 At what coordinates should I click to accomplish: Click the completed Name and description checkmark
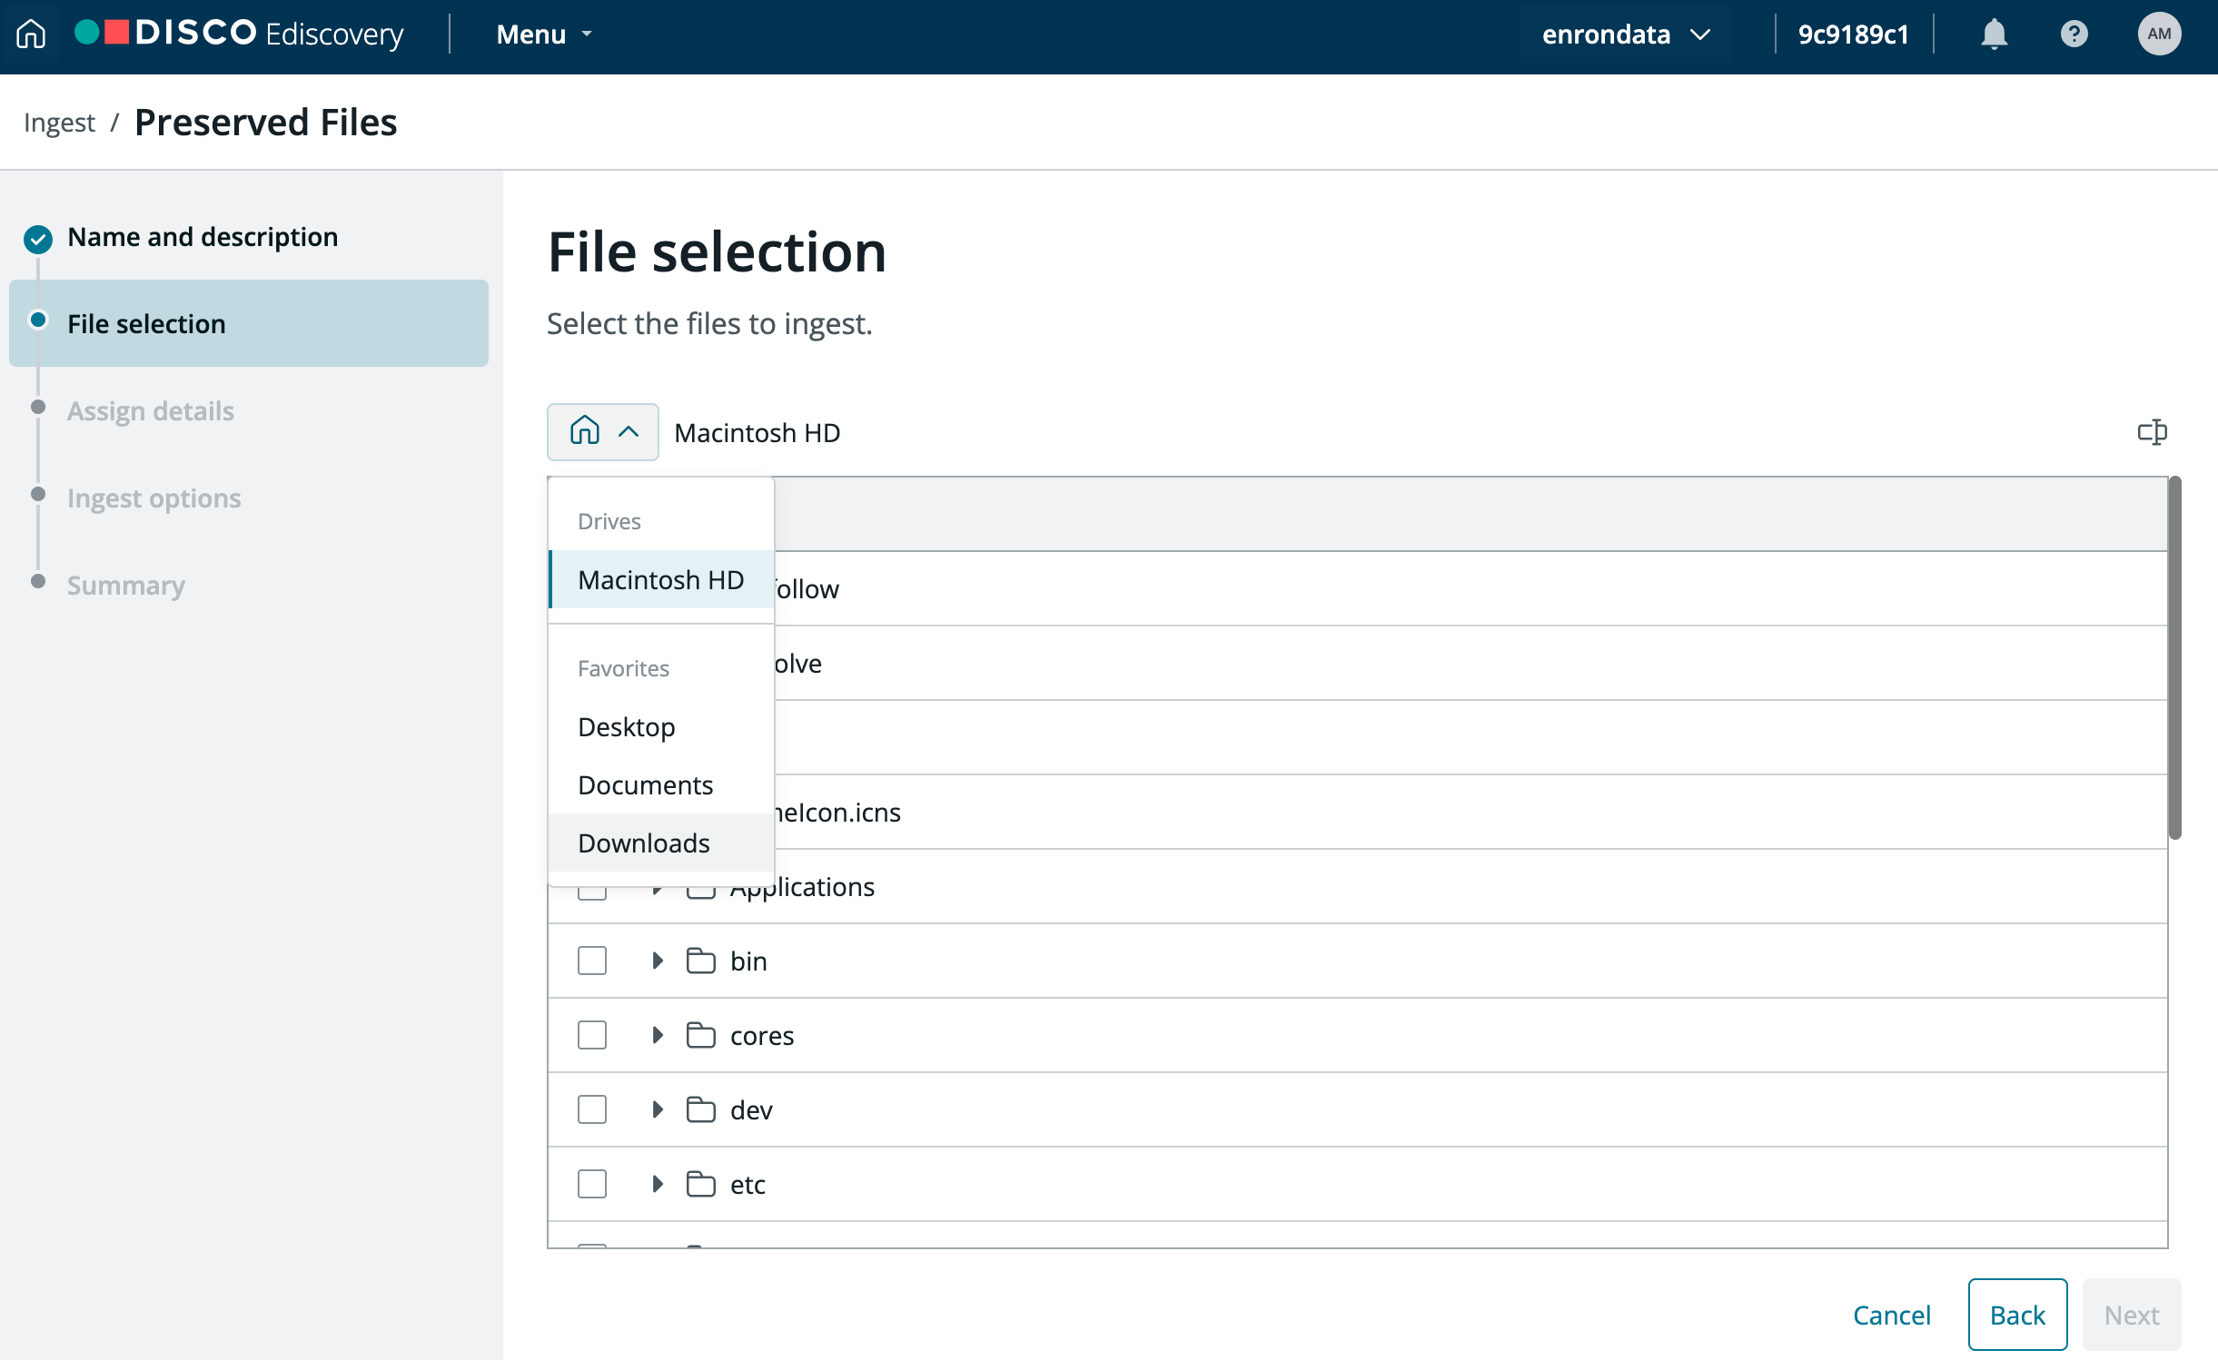38,238
